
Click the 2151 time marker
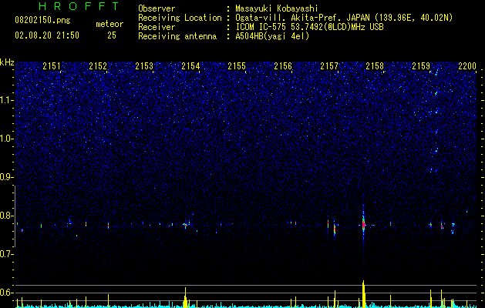52,66
